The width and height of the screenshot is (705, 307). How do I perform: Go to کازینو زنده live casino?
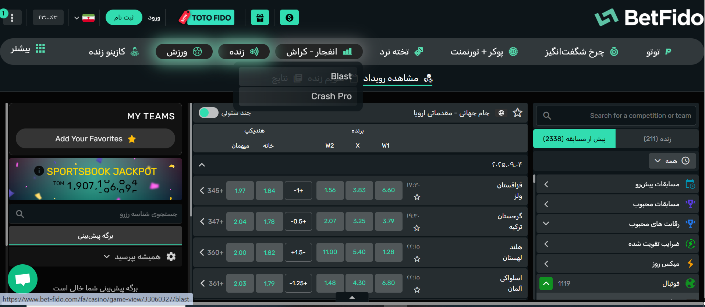tap(114, 52)
